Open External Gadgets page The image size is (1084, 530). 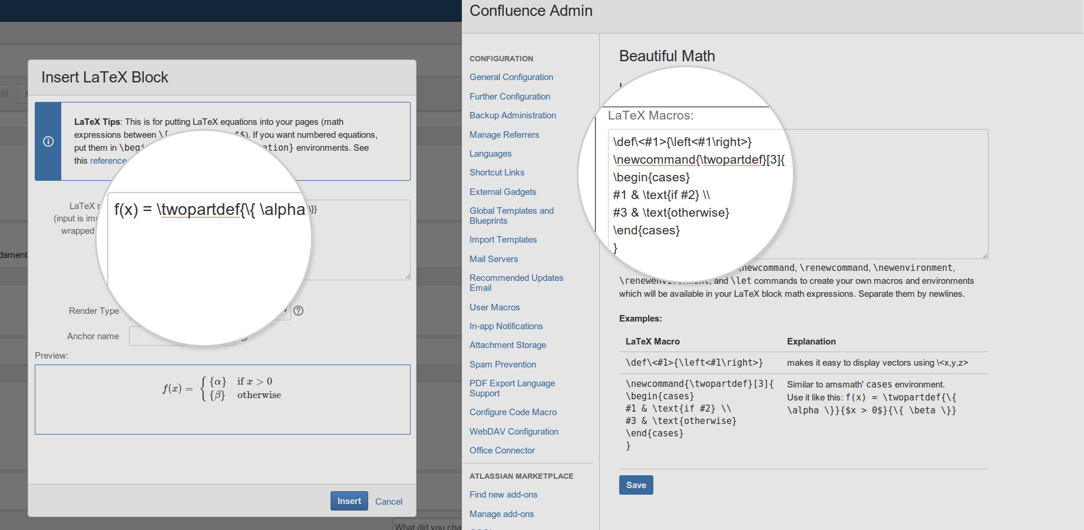(503, 192)
